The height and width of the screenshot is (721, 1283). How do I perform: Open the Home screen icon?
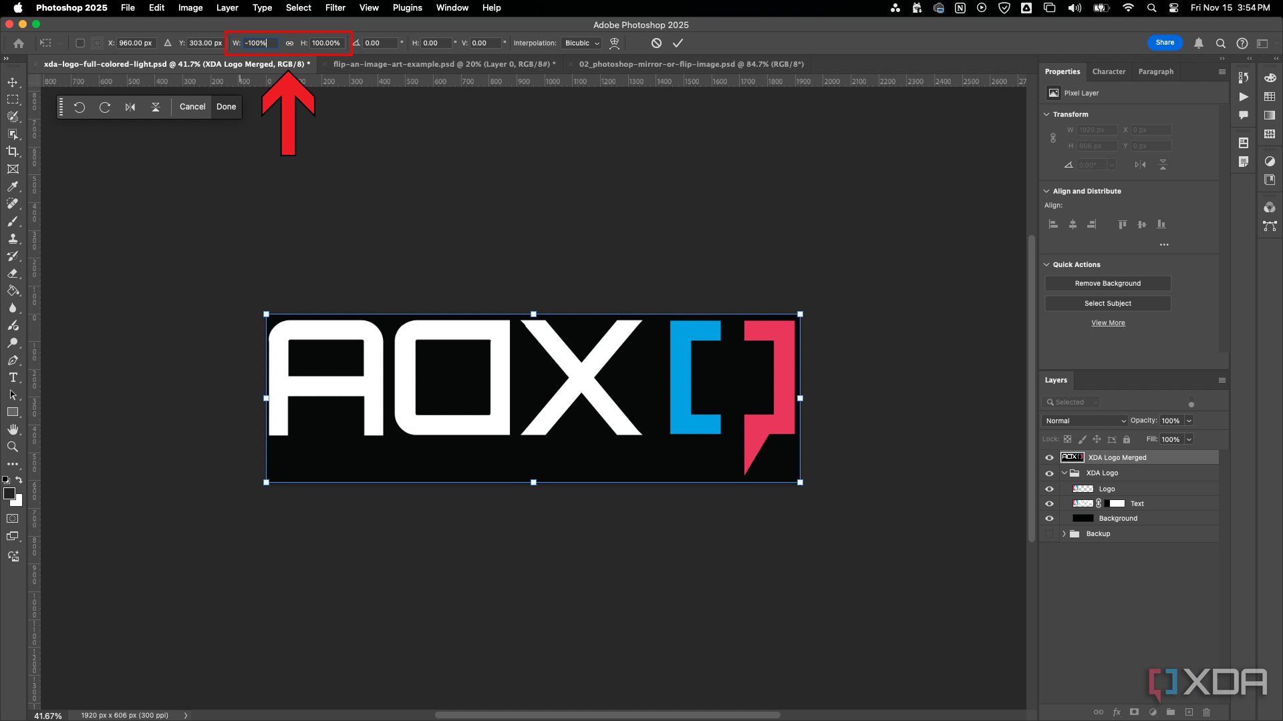coord(19,43)
